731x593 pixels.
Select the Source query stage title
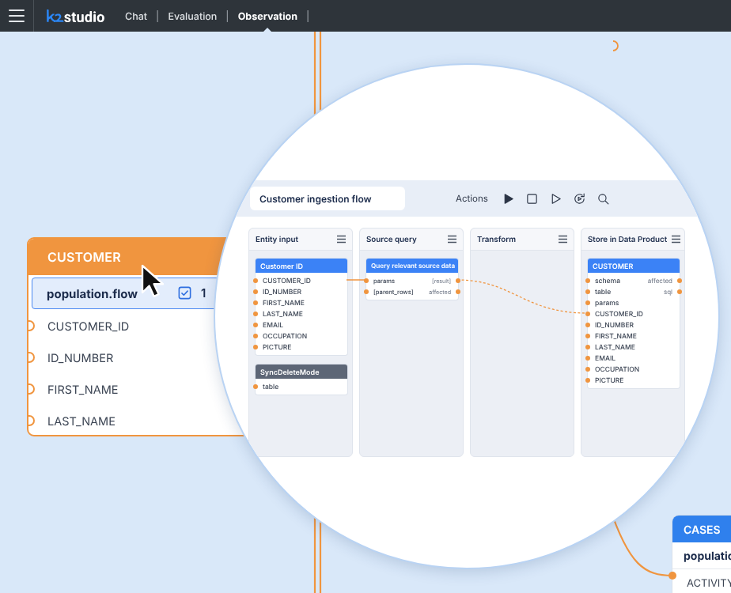coord(391,239)
